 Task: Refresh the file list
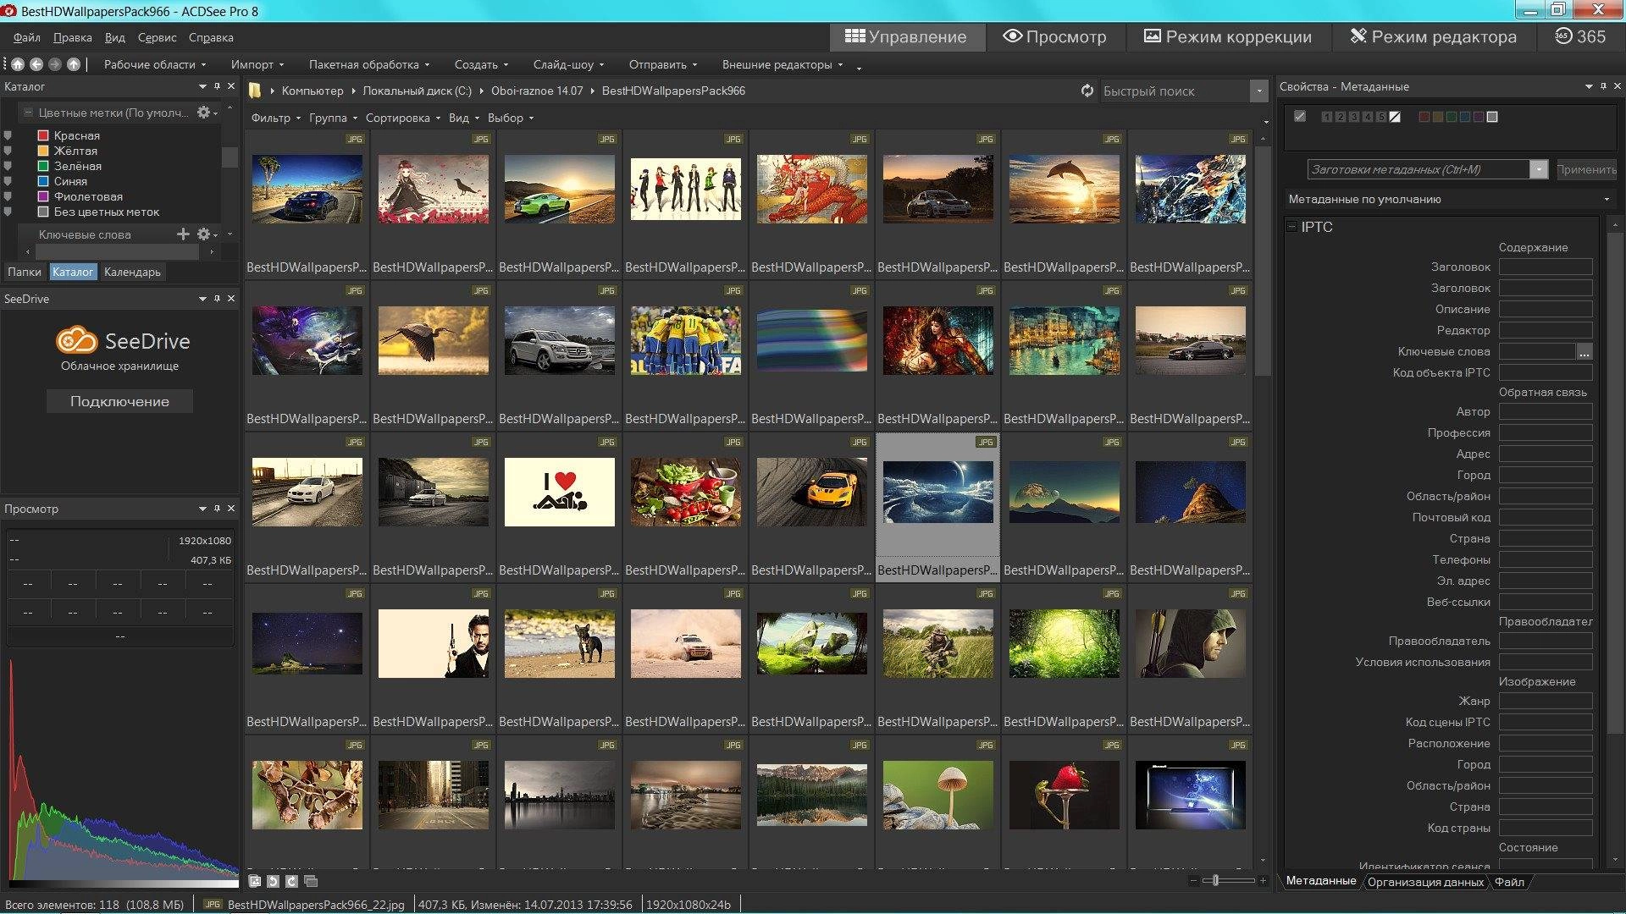1087,91
